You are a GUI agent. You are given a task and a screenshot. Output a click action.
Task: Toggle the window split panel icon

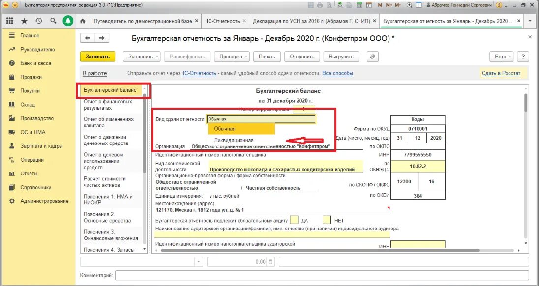pyautogui.click(x=419, y=5)
